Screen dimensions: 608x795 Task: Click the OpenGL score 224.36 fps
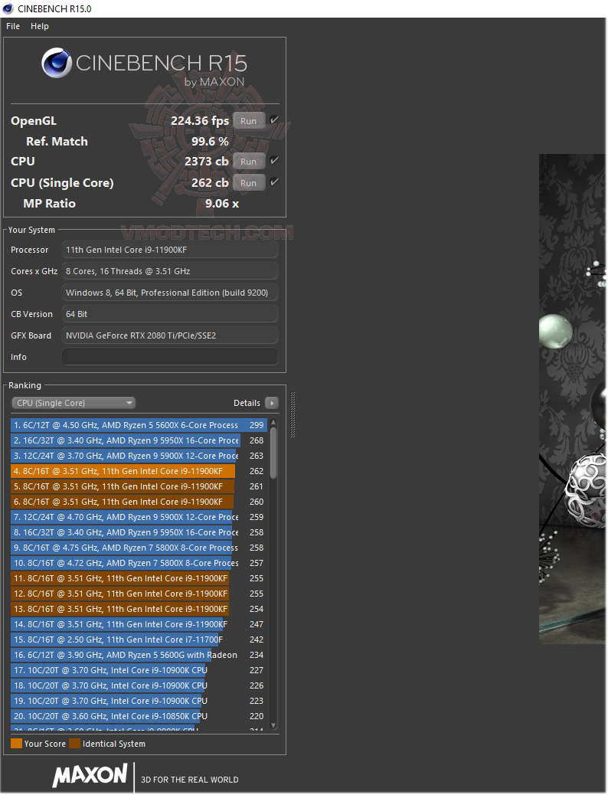[x=200, y=121]
